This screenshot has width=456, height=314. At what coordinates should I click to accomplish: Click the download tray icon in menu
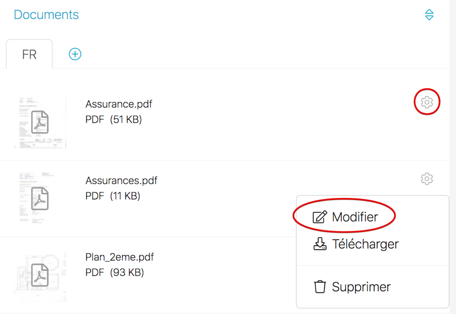320,244
